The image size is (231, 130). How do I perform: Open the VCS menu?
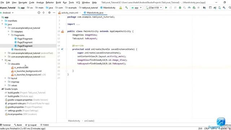pyautogui.click(x=78, y=3)
